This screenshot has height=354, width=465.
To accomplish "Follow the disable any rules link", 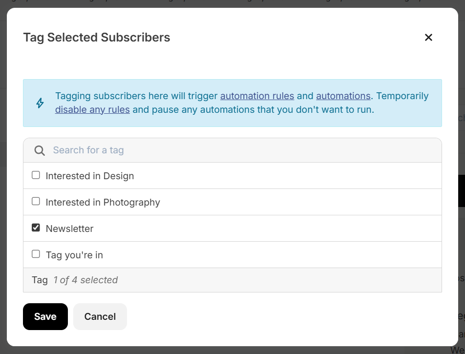I will point(92,110).
